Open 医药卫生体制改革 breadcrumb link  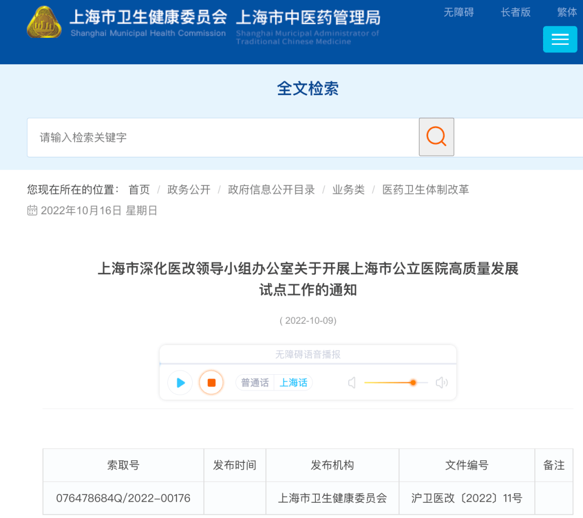(426, 190)
